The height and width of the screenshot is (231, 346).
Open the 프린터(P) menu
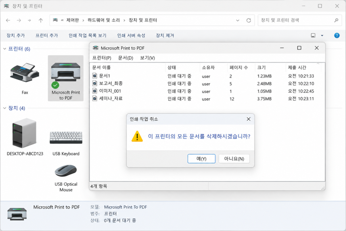click(x=101, y=58)
